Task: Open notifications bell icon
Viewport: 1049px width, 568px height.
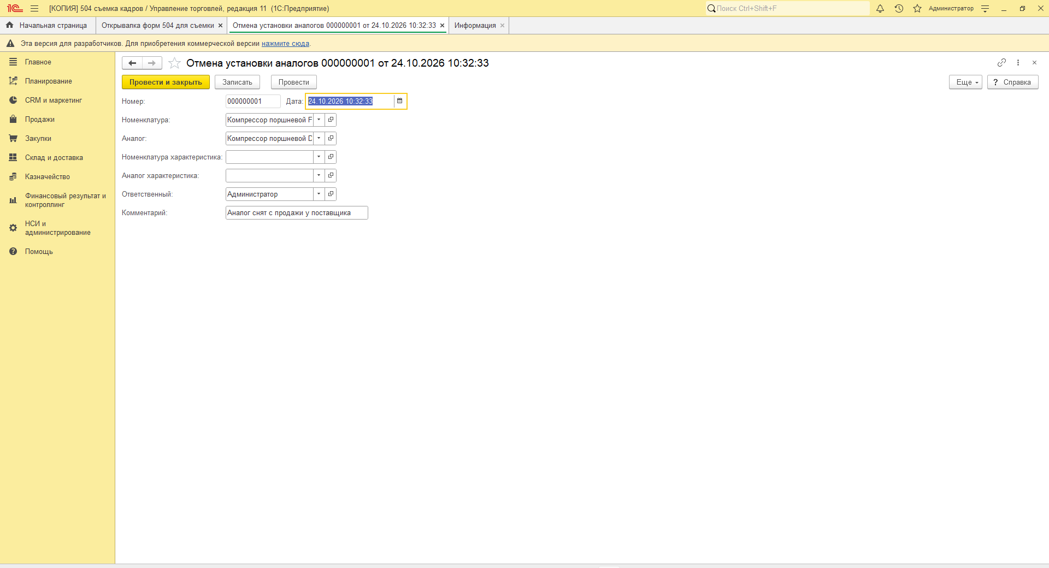Action: tap(880, 8)
